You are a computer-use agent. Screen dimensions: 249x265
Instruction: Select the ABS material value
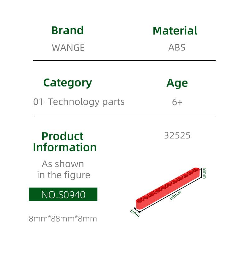[177, 47]
